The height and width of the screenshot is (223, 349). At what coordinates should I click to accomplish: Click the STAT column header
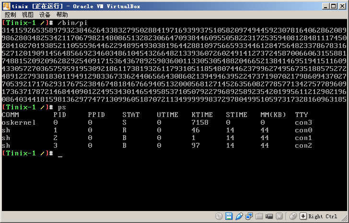tap(131, 115)
